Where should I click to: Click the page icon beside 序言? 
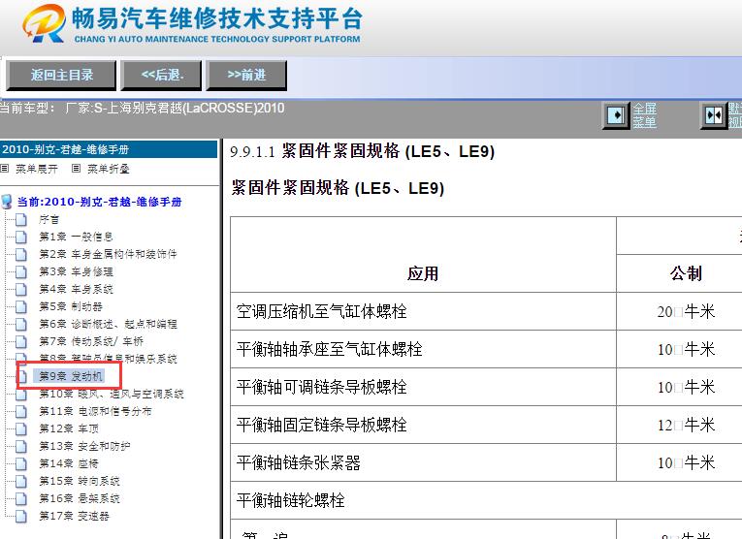[x=20, y=219]
